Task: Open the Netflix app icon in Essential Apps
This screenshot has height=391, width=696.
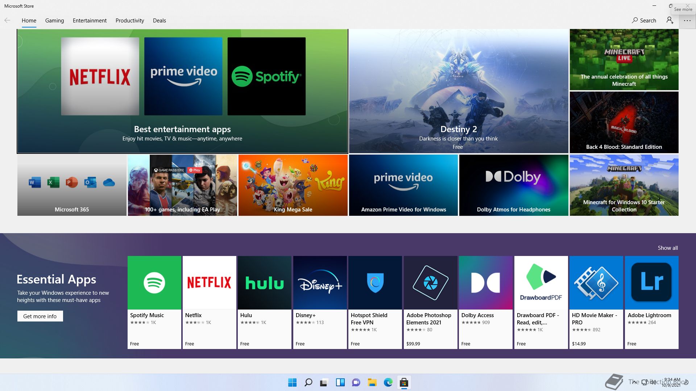Action: coord(210,283)
